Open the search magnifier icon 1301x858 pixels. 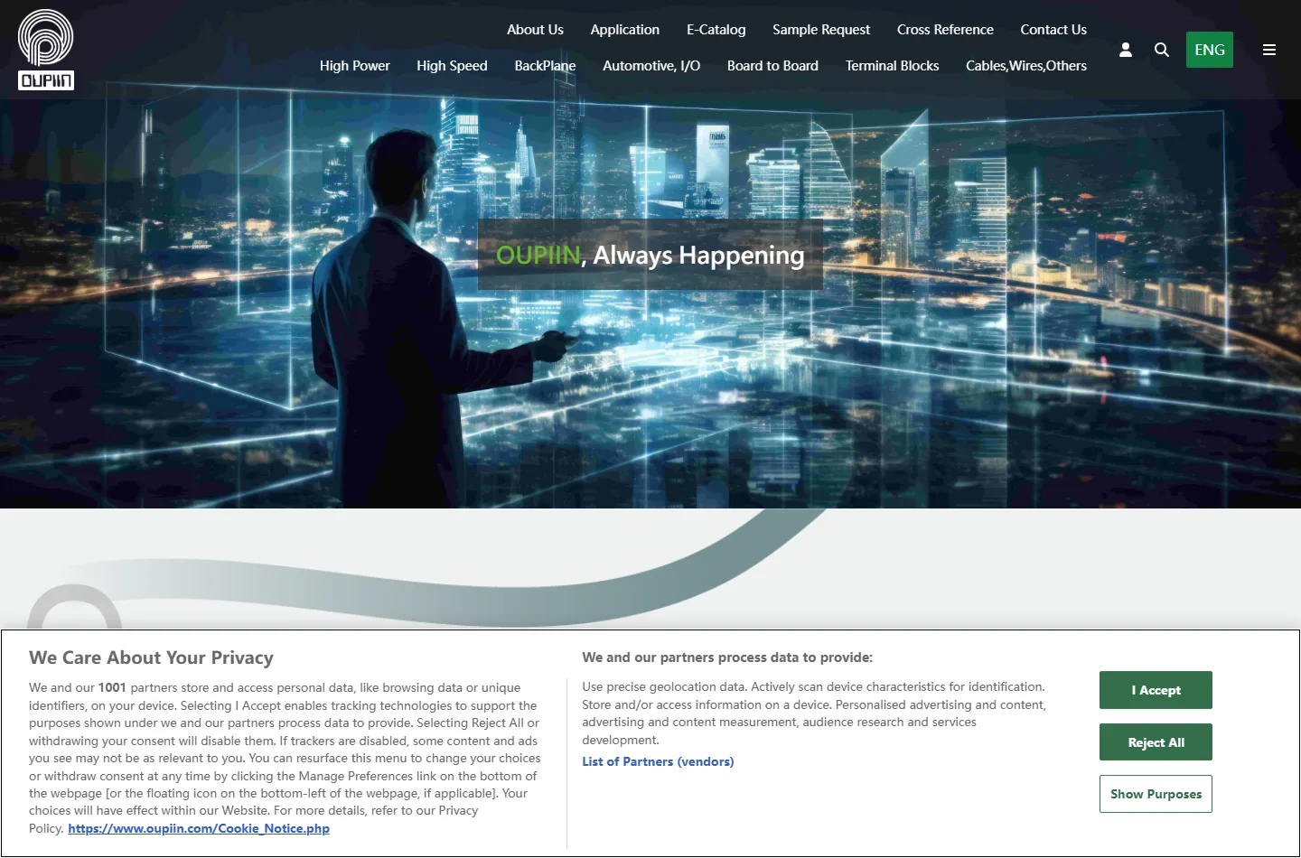(x=1162, y=50)
